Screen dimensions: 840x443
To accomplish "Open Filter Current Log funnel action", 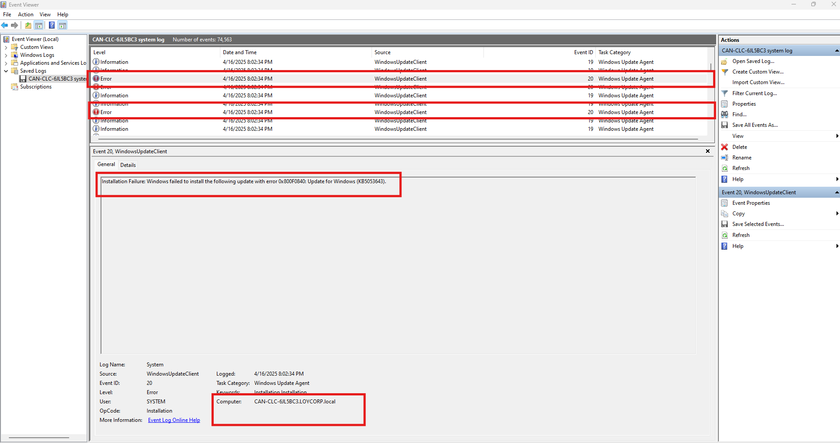I will 754,93.
